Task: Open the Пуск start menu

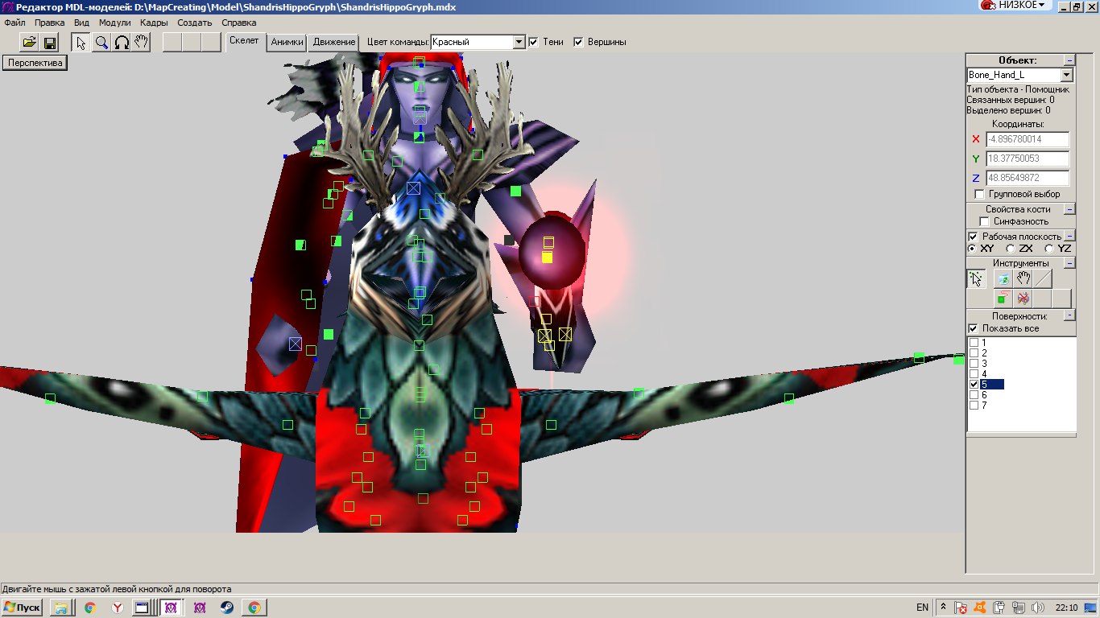Action: coord(22,608)
